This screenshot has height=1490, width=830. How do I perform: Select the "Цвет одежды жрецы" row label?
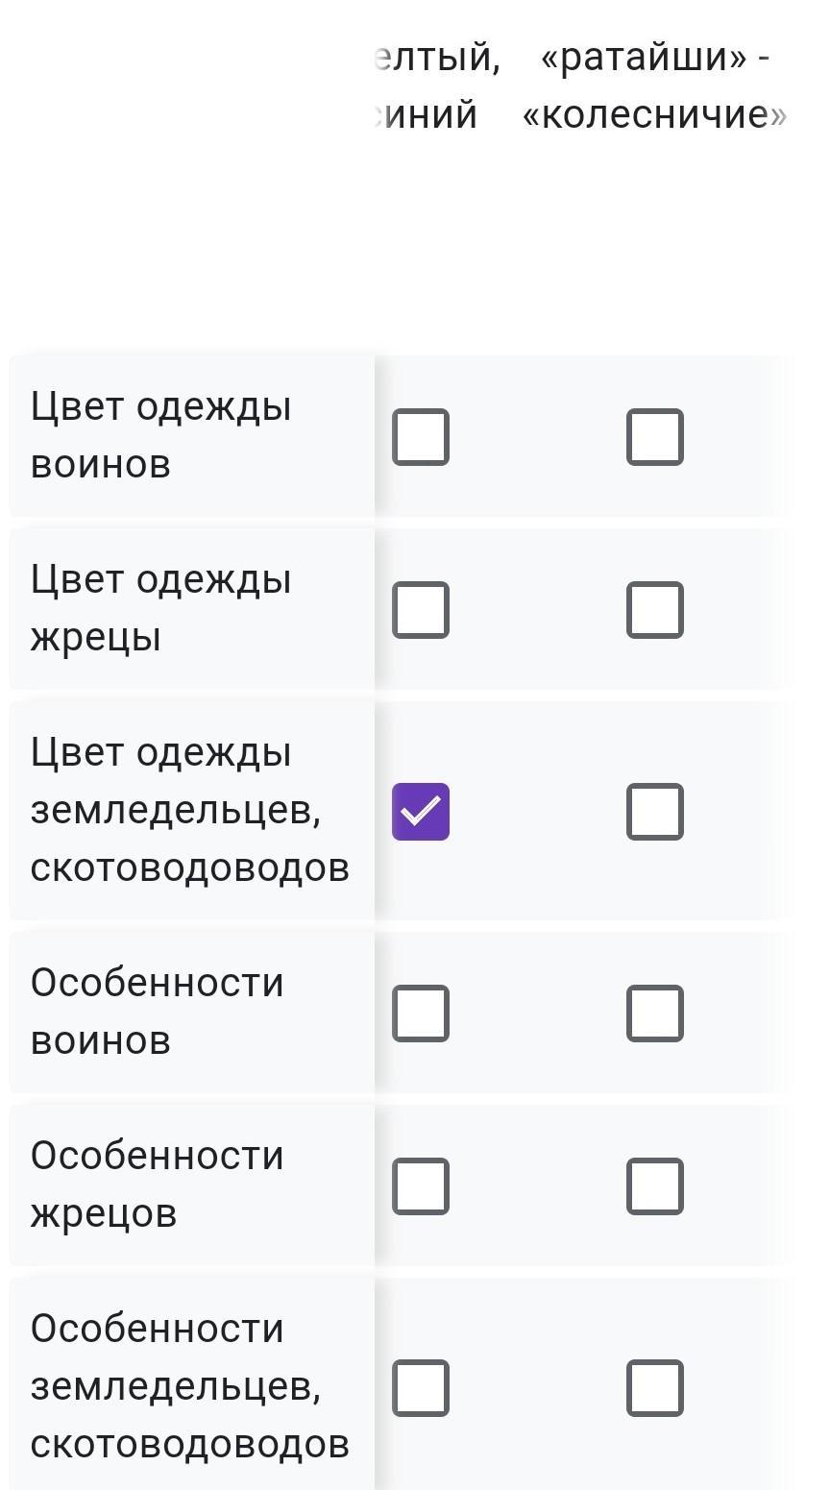coord(160,608)
